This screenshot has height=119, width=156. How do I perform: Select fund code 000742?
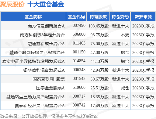[79, 105]
